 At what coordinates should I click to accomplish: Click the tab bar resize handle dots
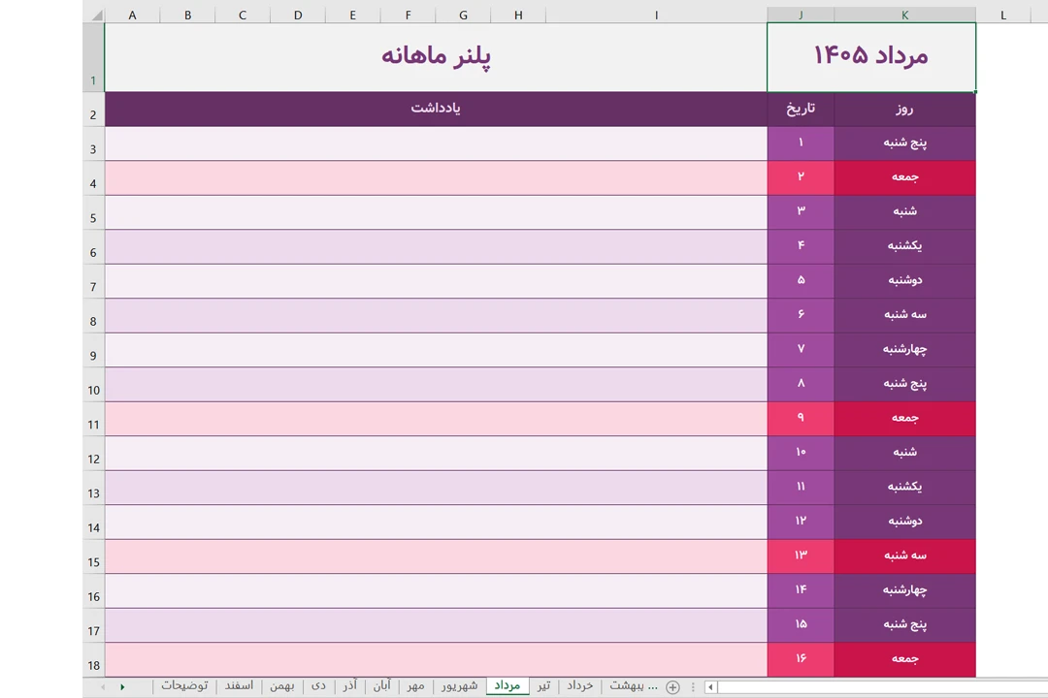[x=693, y=687]
